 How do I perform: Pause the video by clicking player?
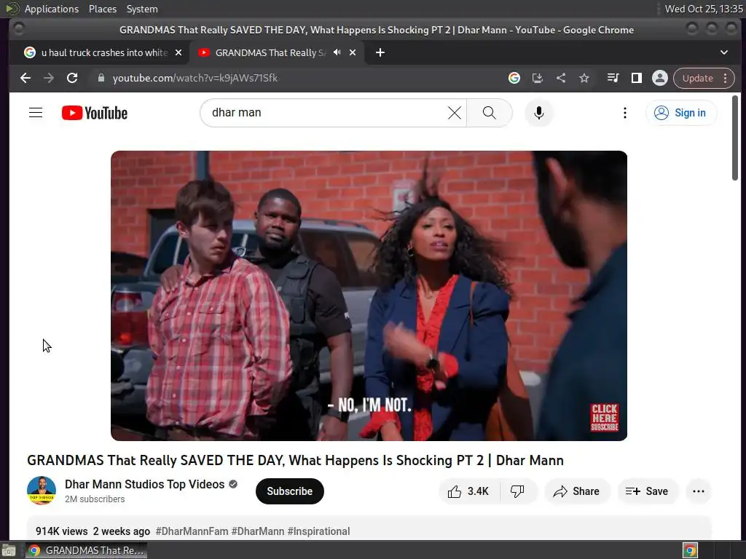click(369, 296)
